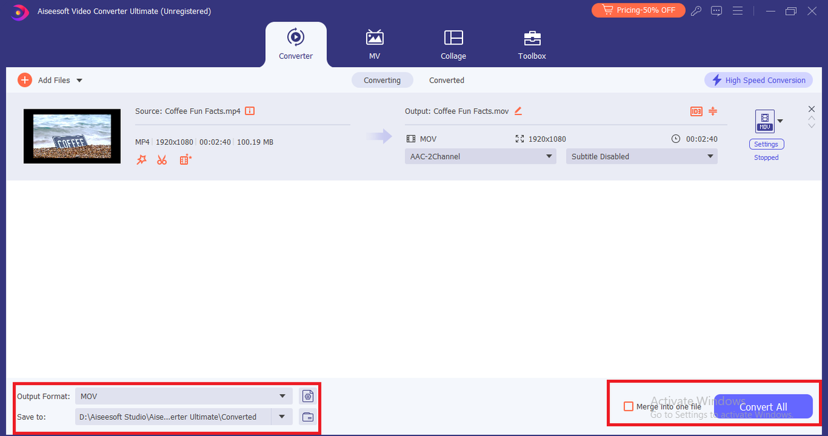Open the Save to path dropdown

(x=282, y=417)
